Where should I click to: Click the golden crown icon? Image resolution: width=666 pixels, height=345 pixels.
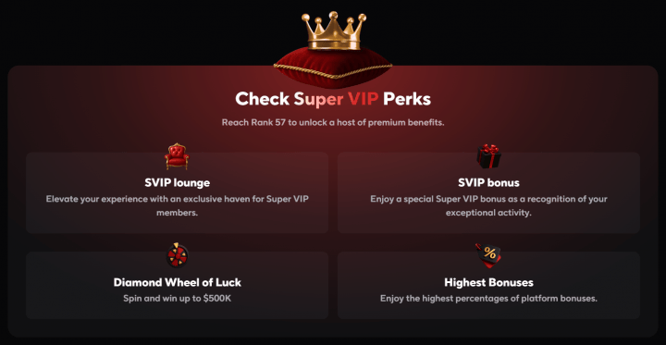point(333,31)
